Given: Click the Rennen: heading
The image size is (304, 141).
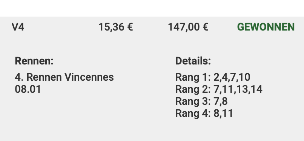Looking at the screenshot, I should tap(34, 61).
